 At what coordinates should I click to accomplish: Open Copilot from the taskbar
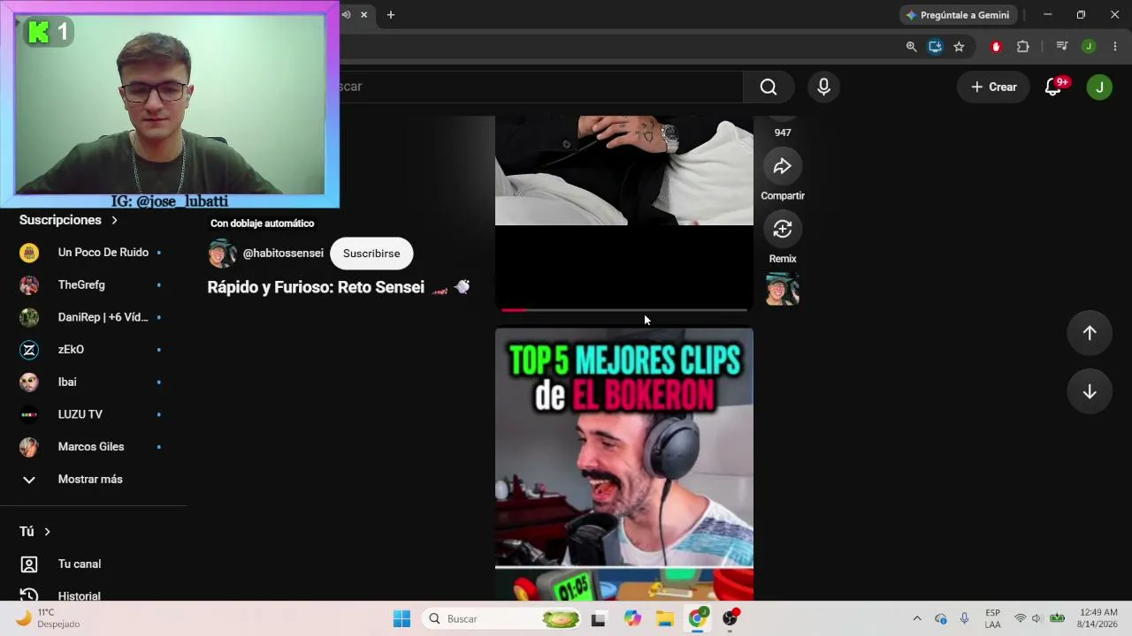[x=631, y=618]
